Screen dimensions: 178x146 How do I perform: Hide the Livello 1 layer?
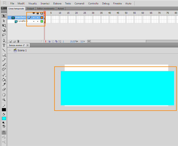pyautogui.click(x=34, y=21)
